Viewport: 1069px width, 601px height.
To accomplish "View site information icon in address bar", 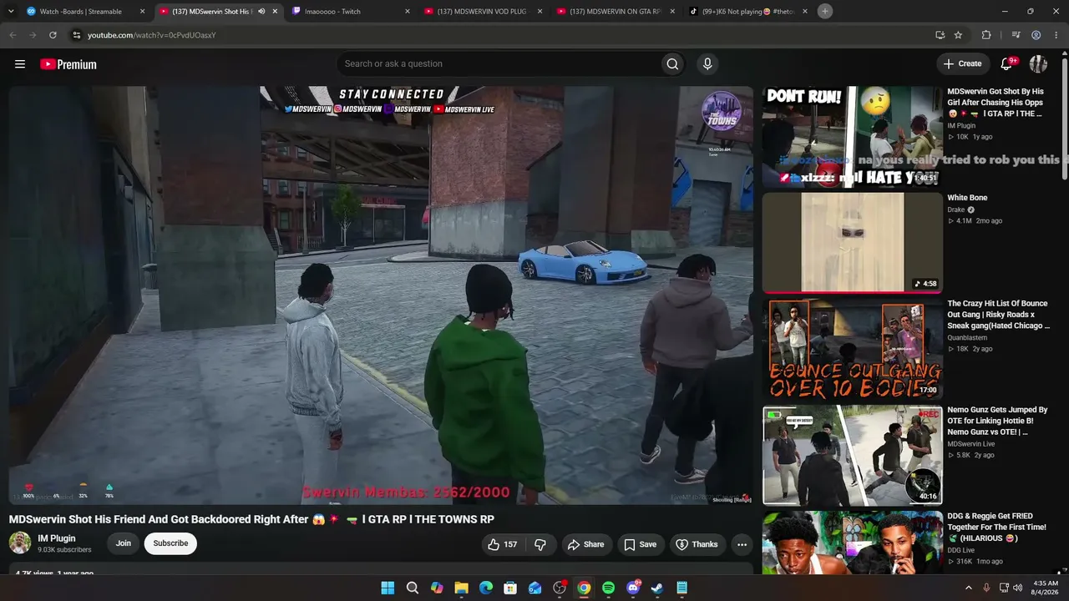I will click(x=76, y=35).
